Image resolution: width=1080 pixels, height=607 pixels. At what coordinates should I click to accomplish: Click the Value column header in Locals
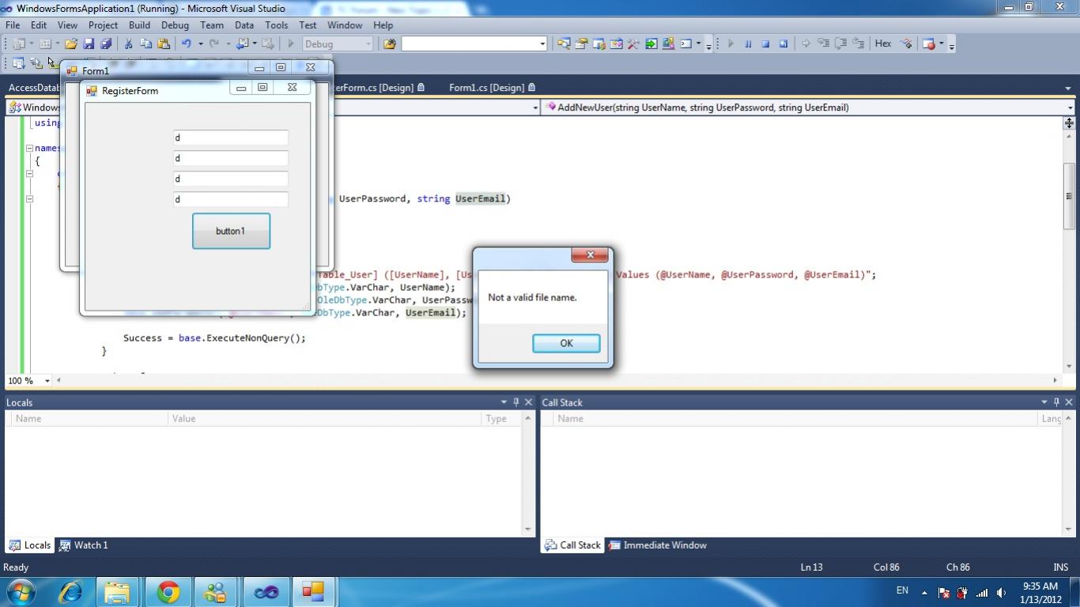pyautogui.click(x=324, y=419)
